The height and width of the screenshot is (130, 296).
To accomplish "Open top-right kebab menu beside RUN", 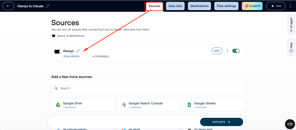I will 290,6.
